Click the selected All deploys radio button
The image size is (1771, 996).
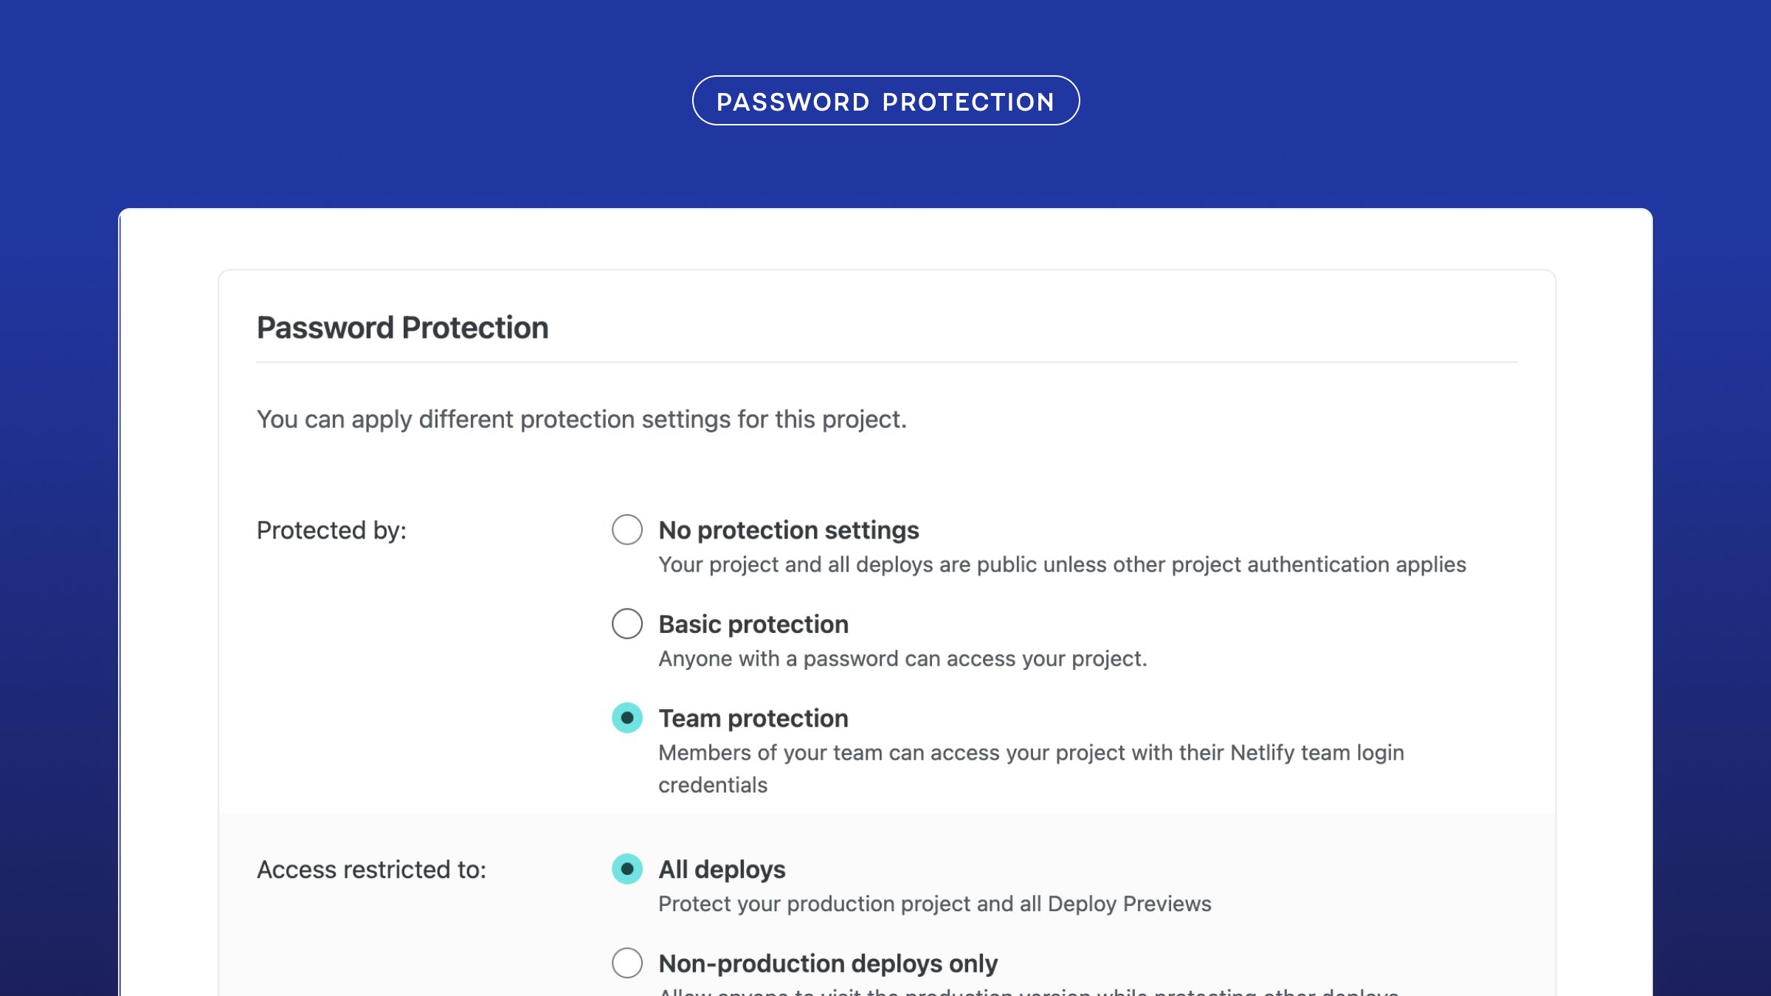627,869
